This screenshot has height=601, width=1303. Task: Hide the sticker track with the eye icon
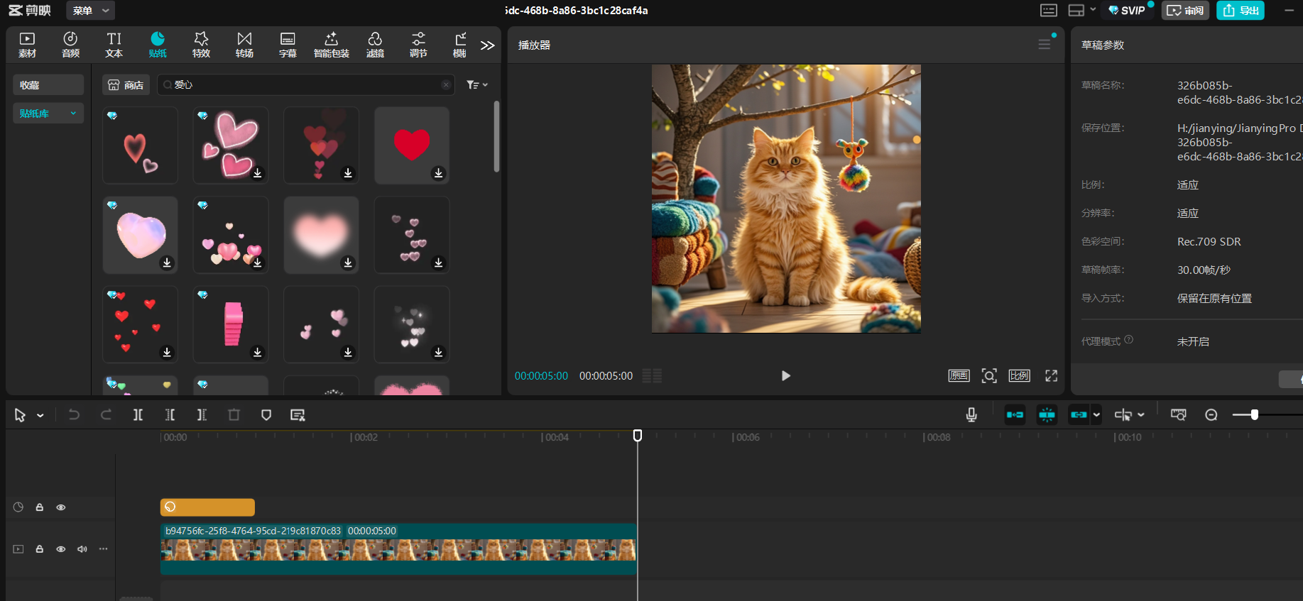click(x=61, y=507)
